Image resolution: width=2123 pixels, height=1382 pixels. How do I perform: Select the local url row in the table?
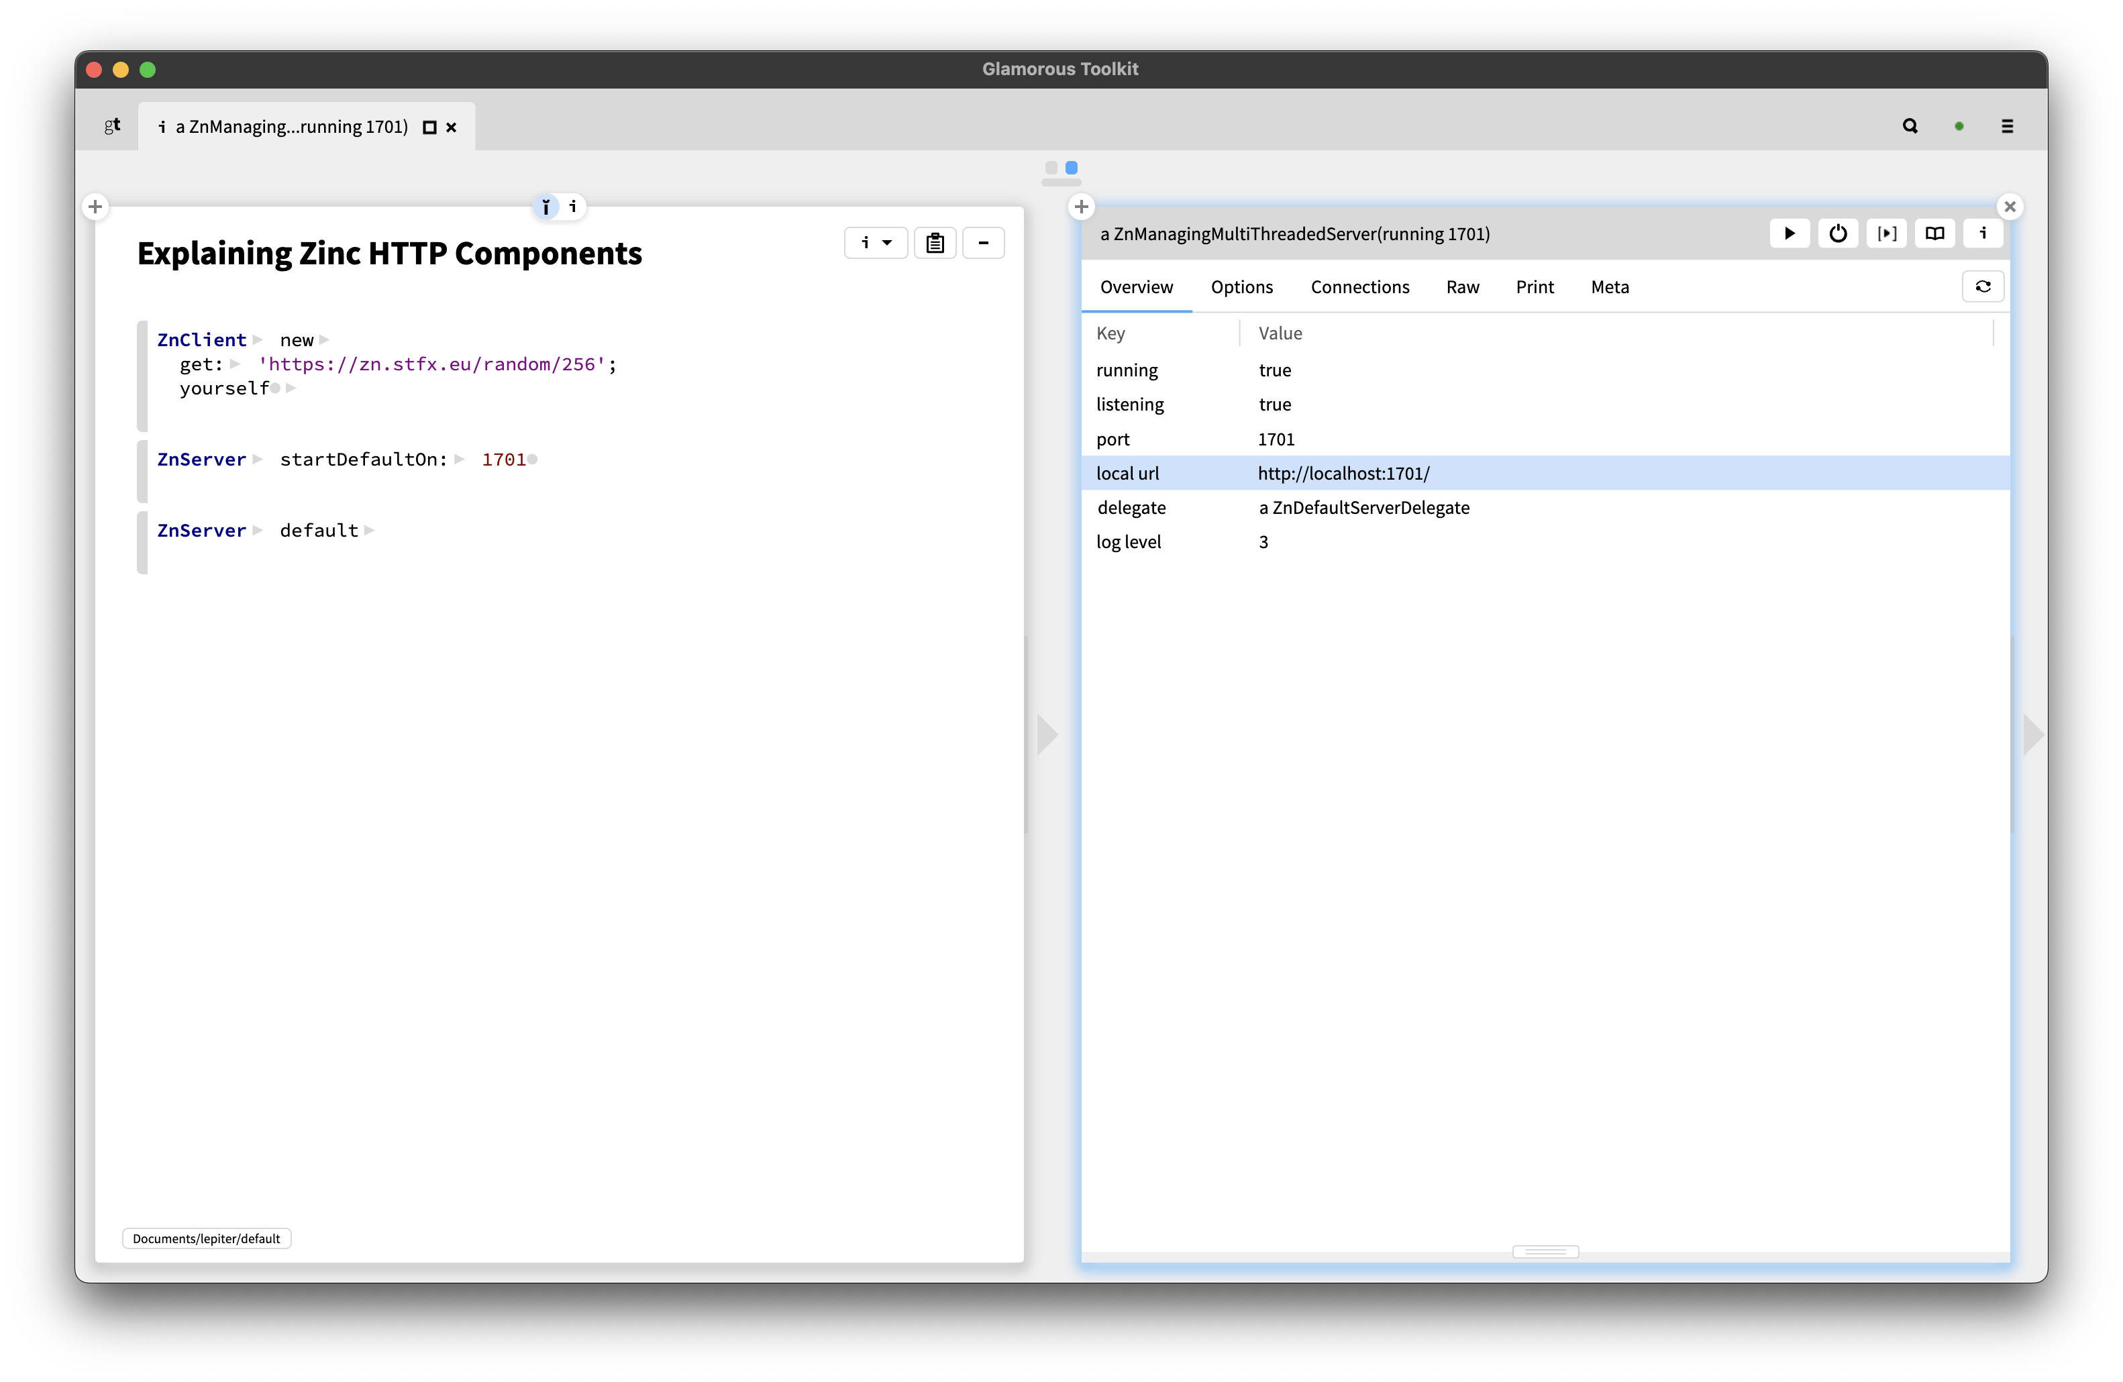click(1343, 474)
